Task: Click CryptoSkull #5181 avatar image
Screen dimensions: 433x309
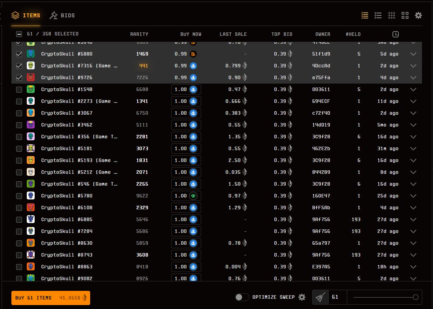Action: tap(31, 149)
